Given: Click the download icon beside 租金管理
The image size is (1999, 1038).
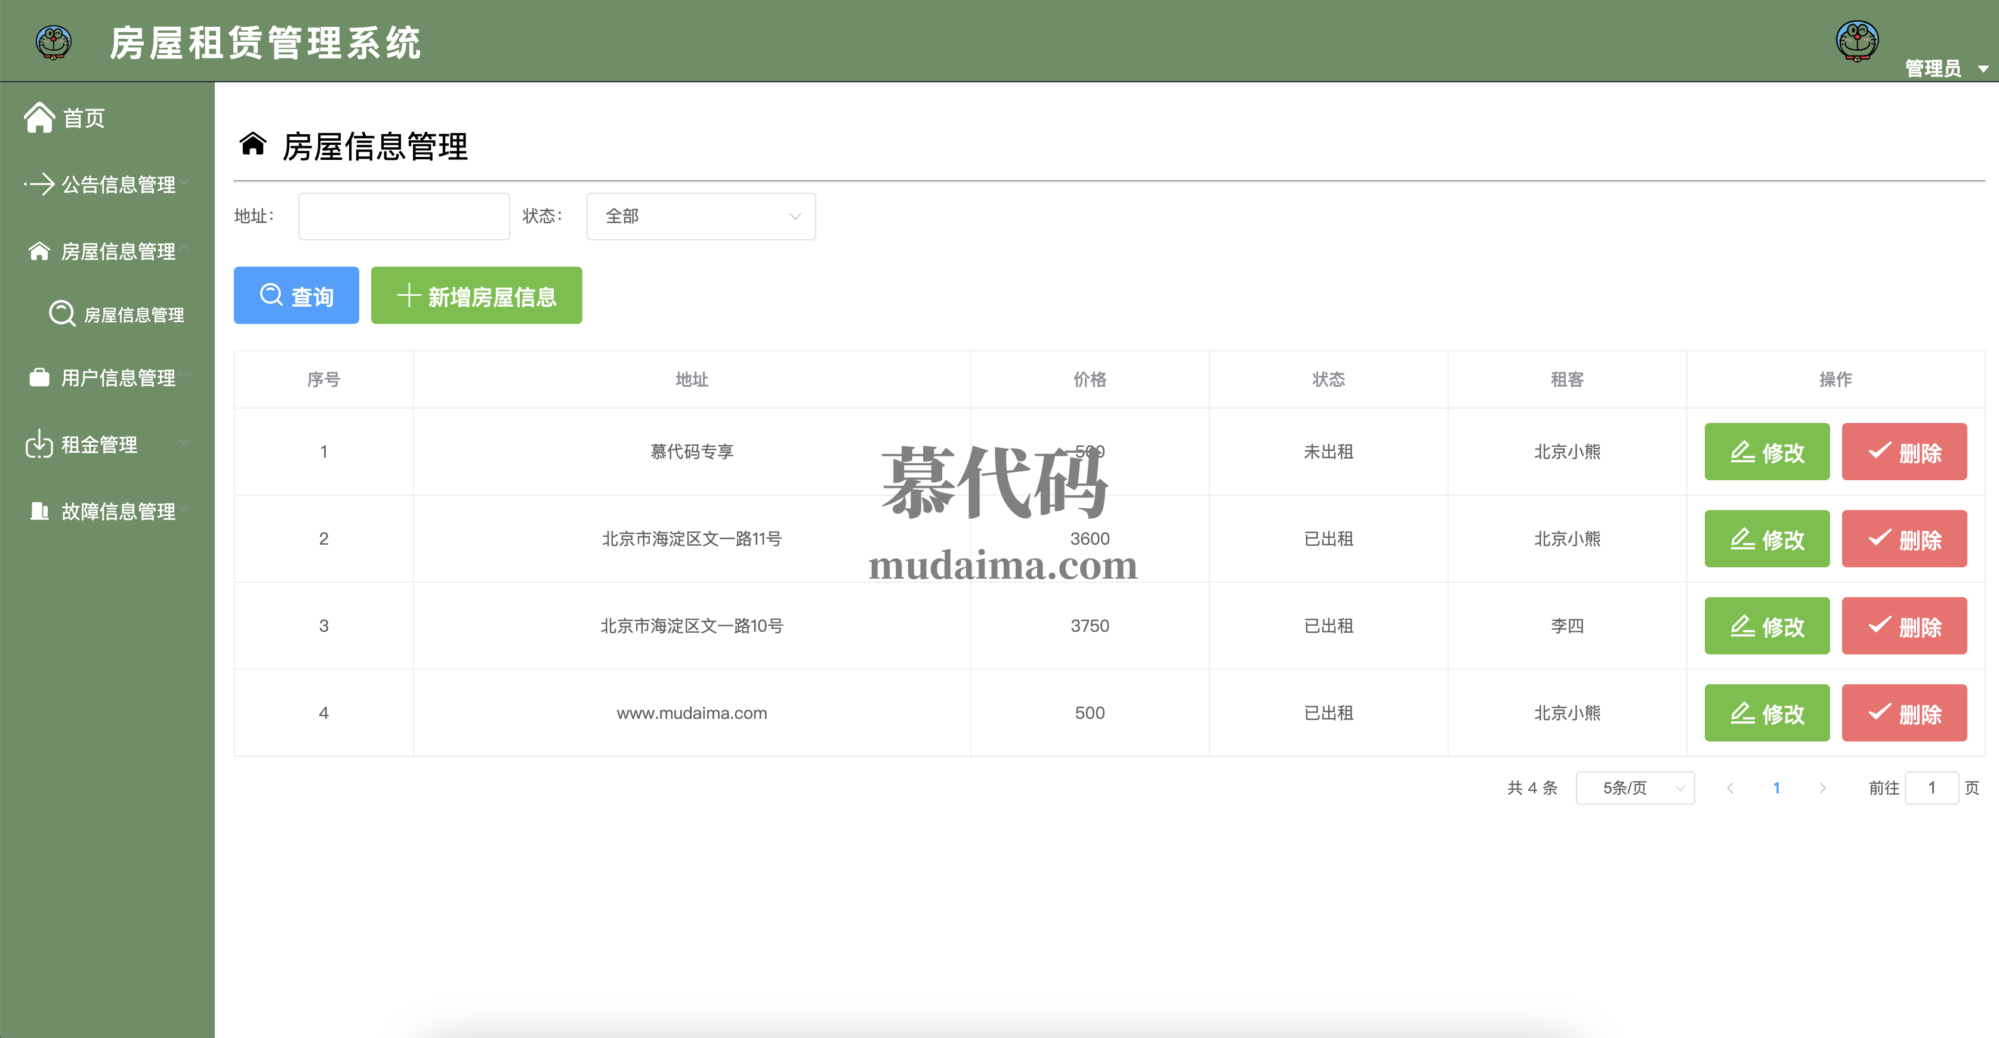Looking at the screenshot, I should pyautogui.click(x=39, y=444).
